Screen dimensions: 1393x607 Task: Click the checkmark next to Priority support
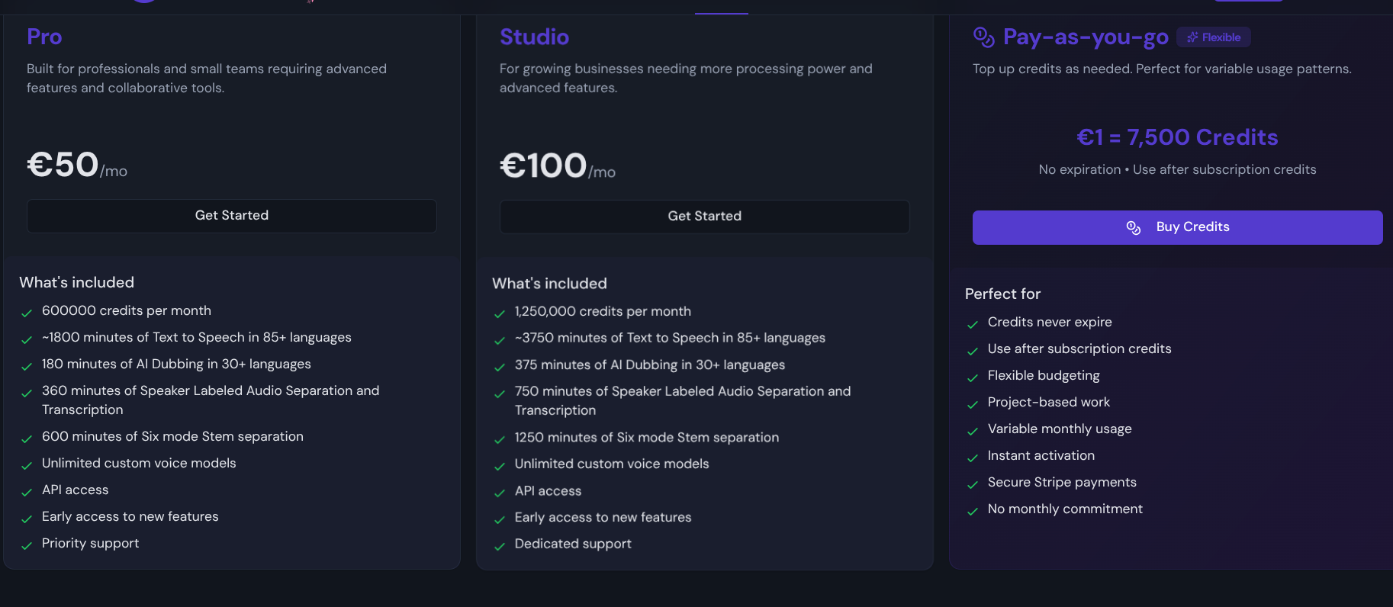[27, 545]
